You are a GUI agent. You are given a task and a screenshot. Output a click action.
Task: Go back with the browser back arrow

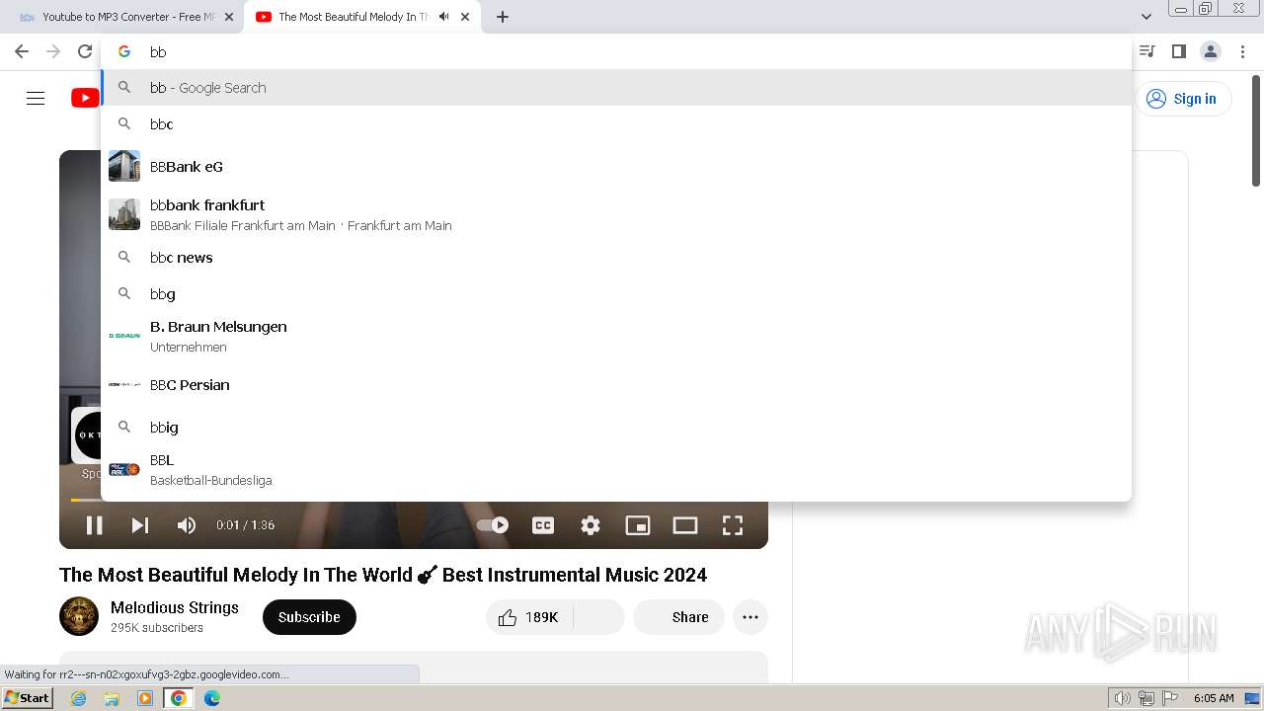[x=22, y=51]
